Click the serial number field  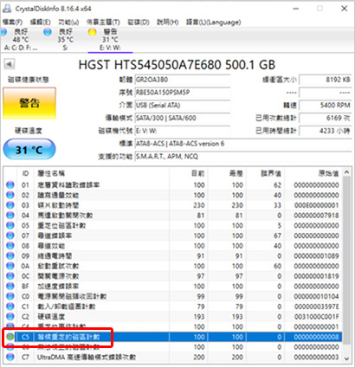183,93
